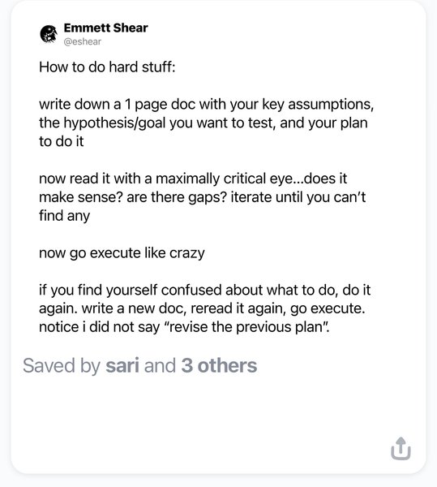Click the 'How to do hard stuff:' heading
Image resolution: width=437 pixels, height=487 pixels.
[x=107, y=67]
